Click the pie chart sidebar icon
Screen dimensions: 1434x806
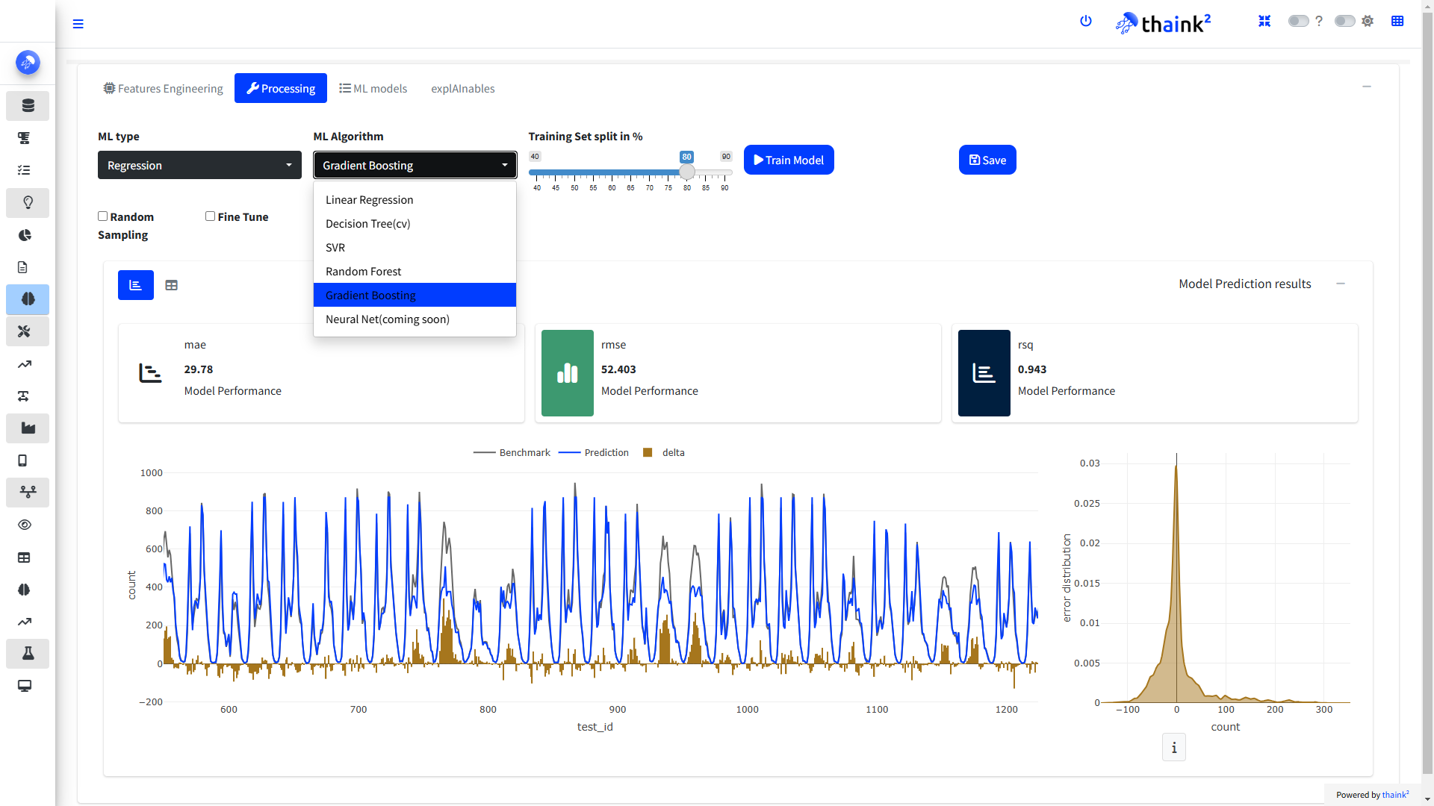coord(25,235)
